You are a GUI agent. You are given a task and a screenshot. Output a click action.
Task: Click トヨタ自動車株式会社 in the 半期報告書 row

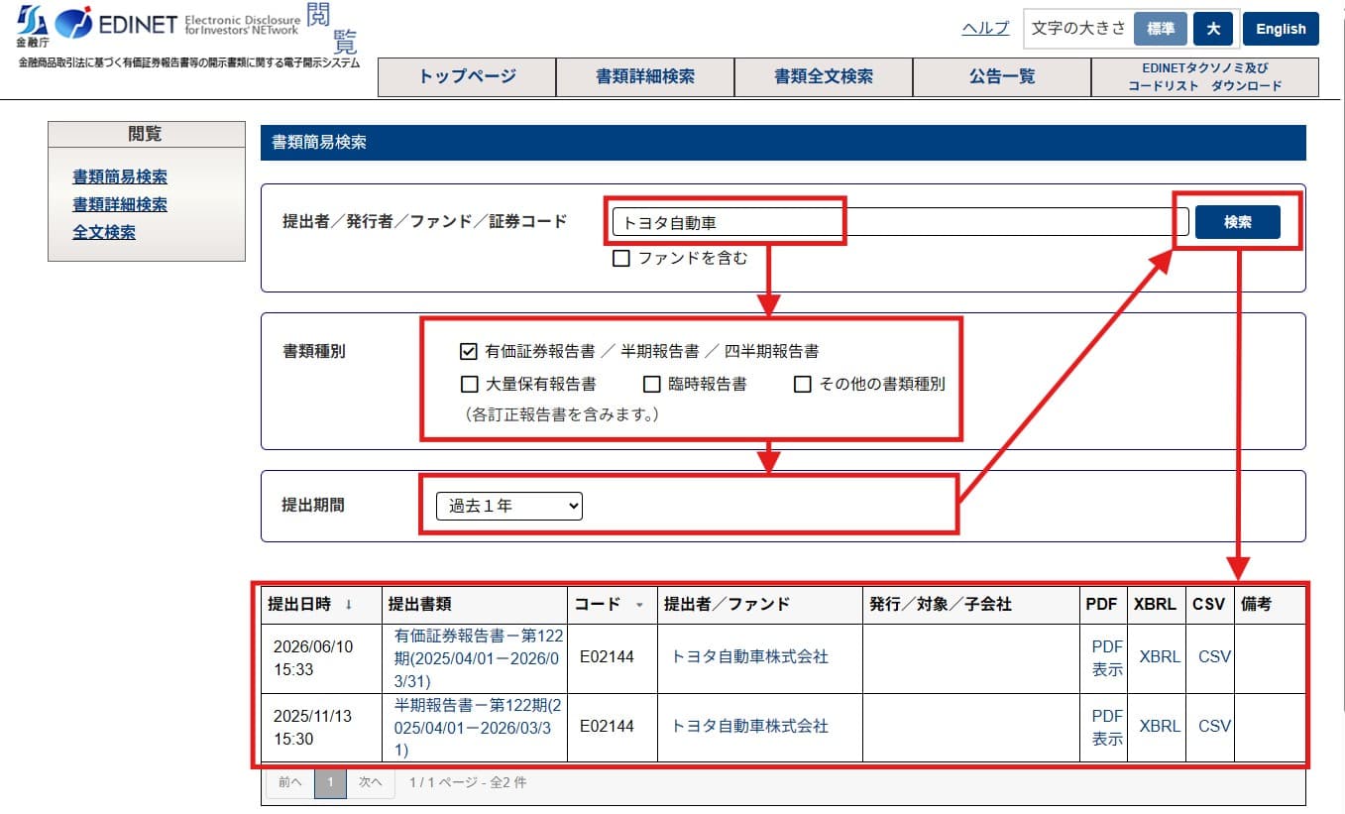(x=750, y=726)
